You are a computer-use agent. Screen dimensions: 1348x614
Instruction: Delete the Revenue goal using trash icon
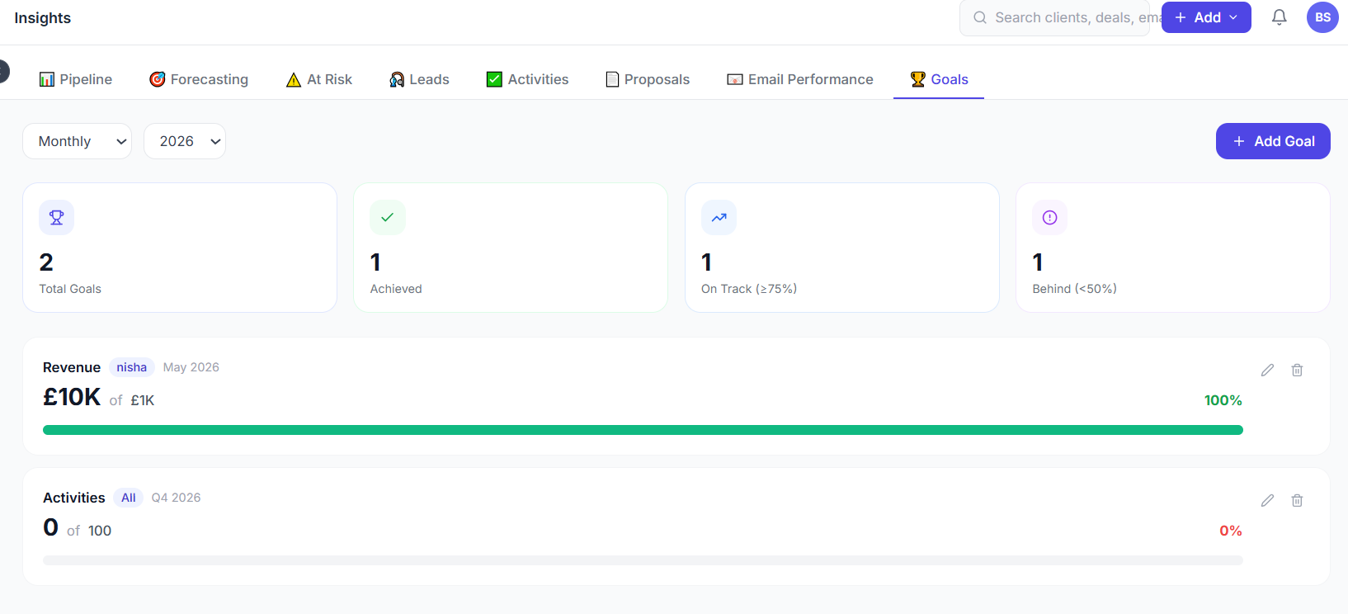pos(1297,370)
